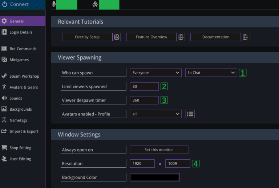Click the black Background Color swatch
Screen dimensions: 279x188
click(x=155, y=177)
